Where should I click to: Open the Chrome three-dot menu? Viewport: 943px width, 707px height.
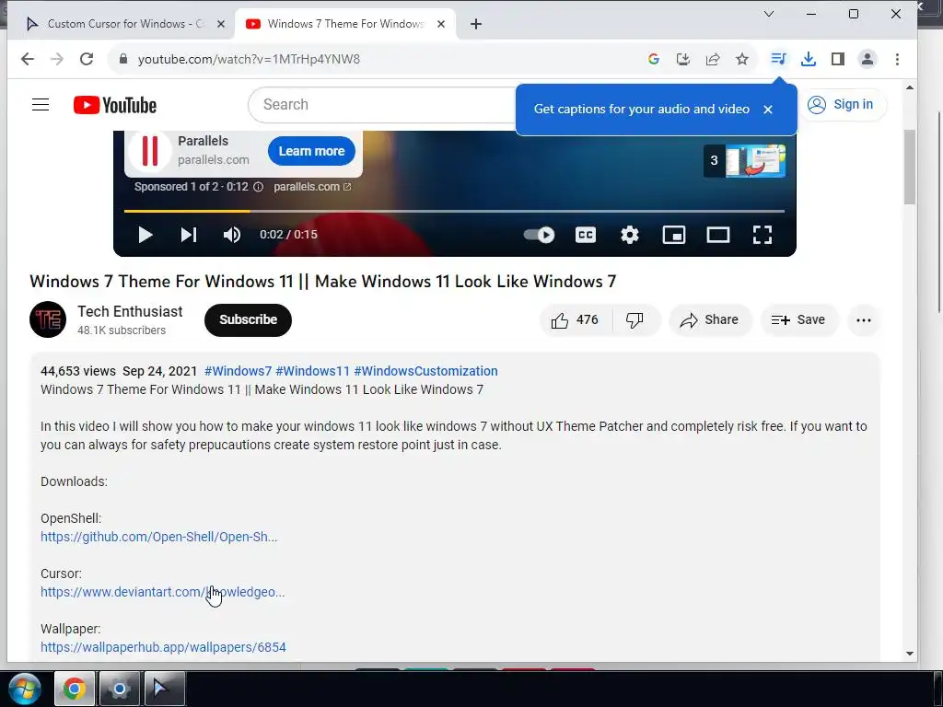click(x=897, y=59)
